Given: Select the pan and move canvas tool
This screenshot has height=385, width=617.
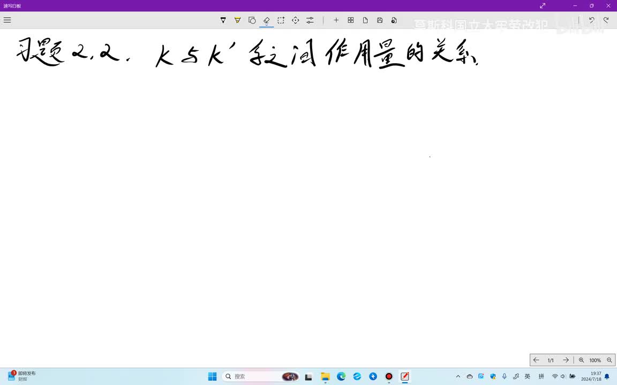Looking at the screenshot, I should point(296,20).
